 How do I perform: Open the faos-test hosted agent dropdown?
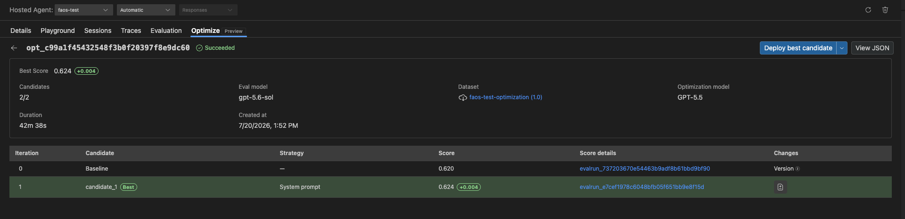click(84, 10)
